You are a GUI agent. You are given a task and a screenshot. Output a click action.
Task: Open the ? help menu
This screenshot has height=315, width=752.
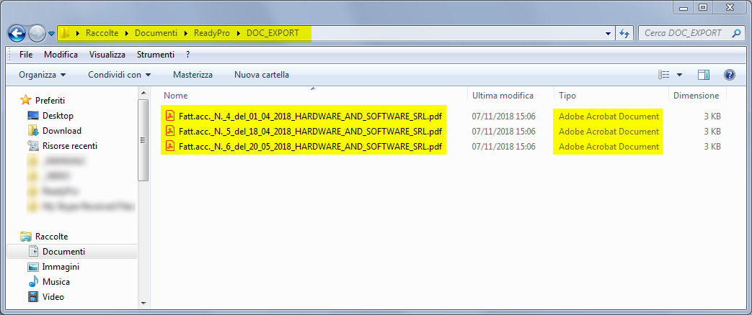(x=188, y=55)
